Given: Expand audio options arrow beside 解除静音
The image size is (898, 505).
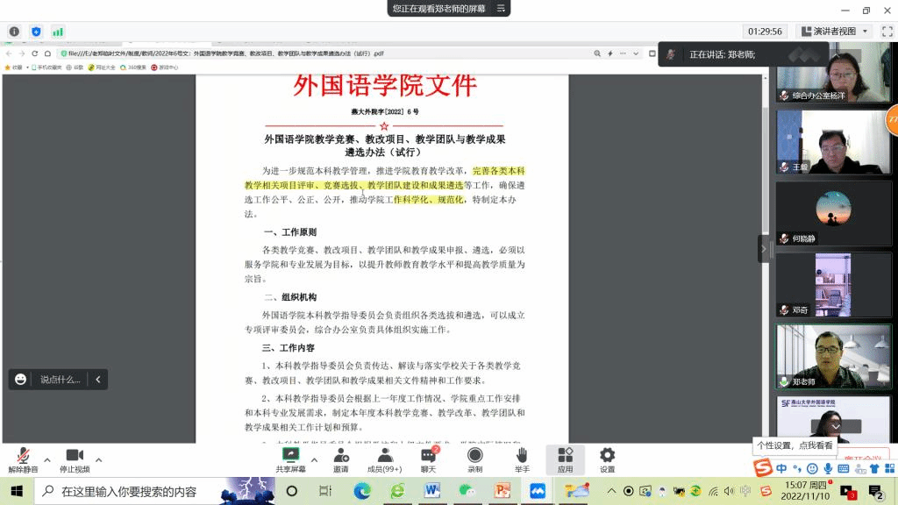Looking at the screenshot, I should 47,459.
